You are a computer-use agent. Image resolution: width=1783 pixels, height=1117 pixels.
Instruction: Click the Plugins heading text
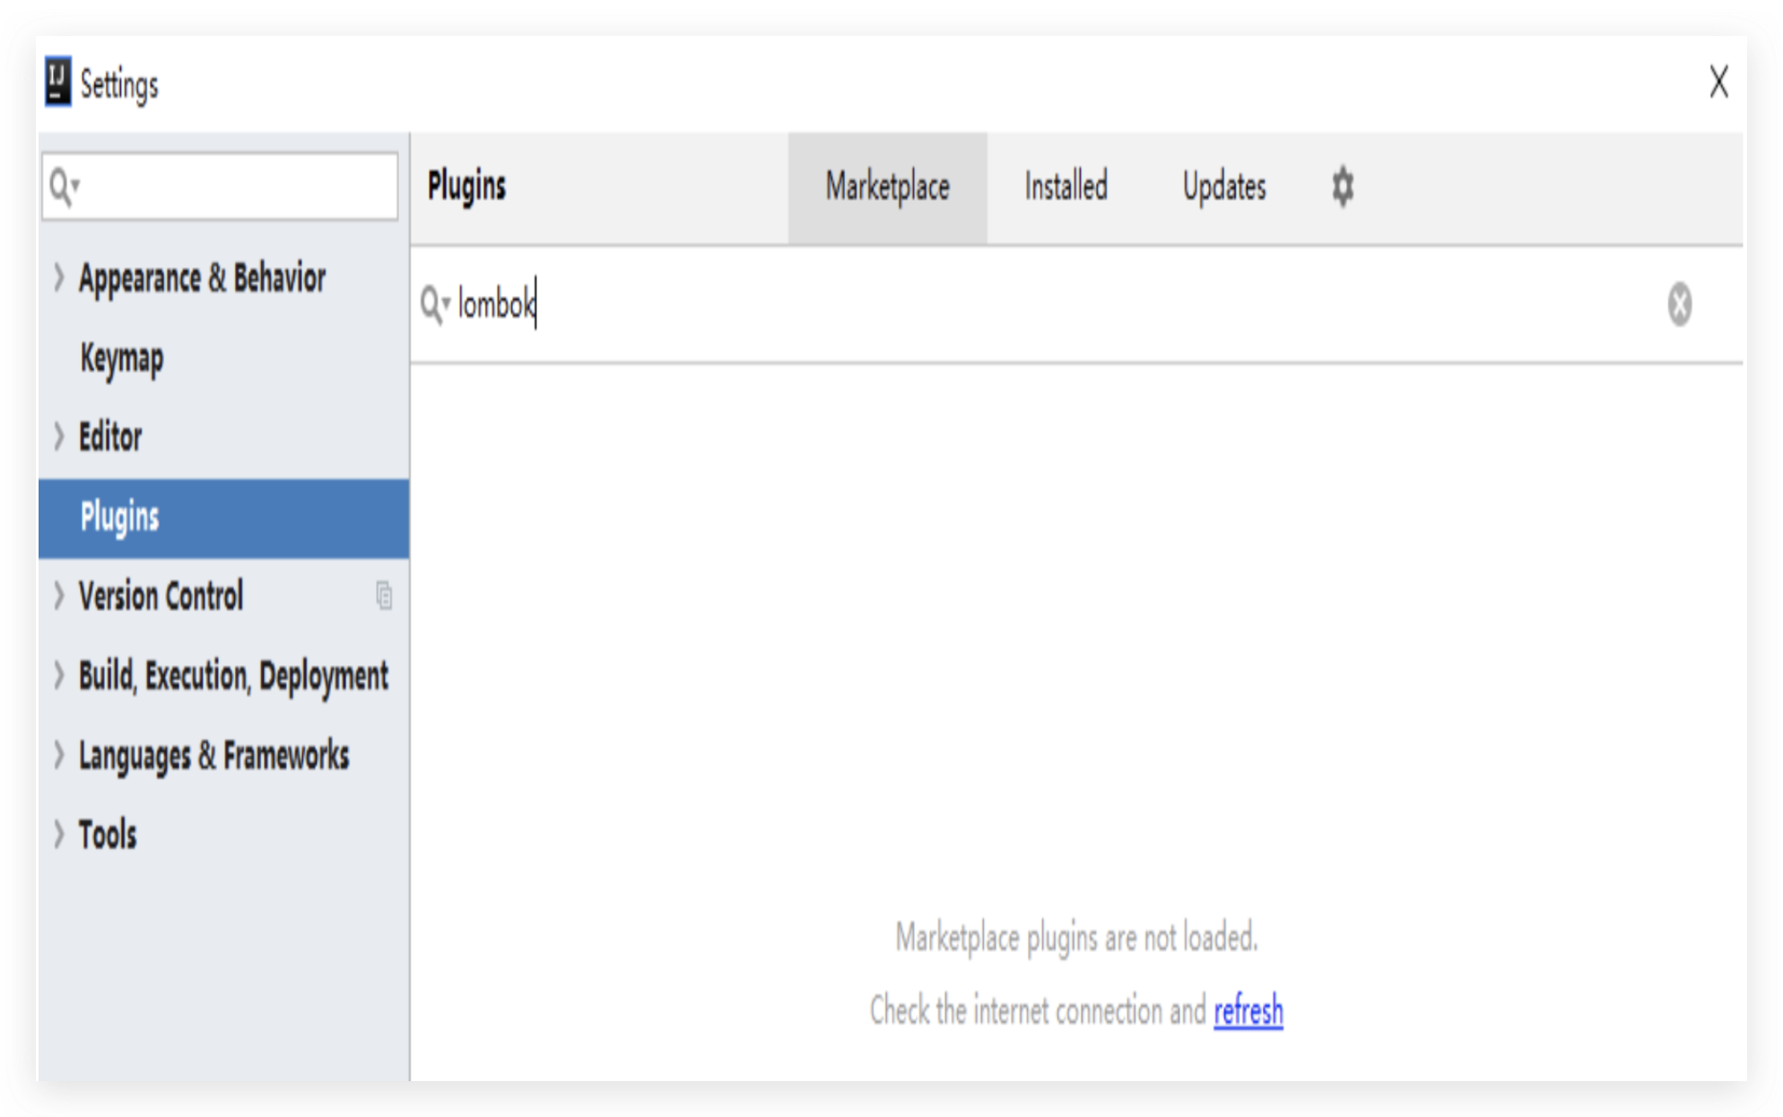point(466,187)
